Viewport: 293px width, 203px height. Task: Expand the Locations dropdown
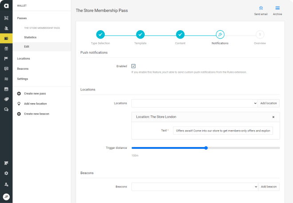pos(194,103)
